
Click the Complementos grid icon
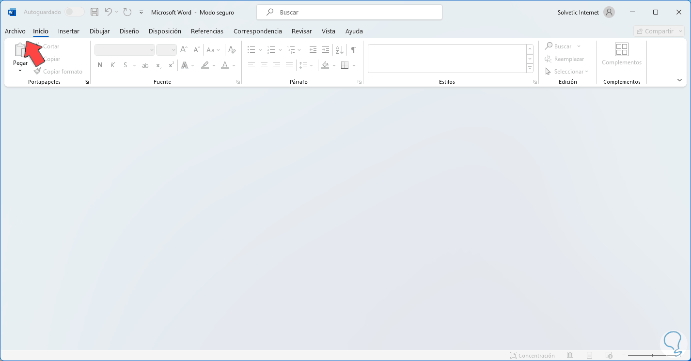tap(621, 49)
